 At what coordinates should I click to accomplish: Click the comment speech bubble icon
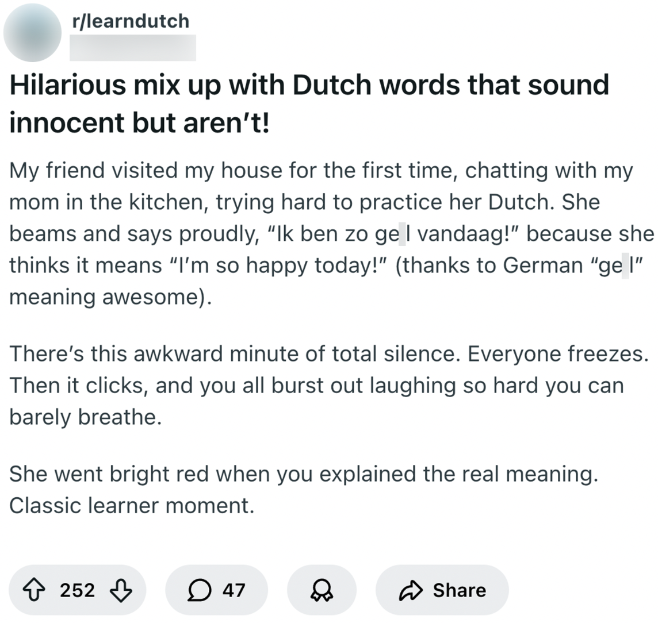point(199,590)
